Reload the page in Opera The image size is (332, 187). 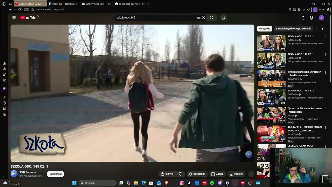pyautogui.click(x=19, y=10)
